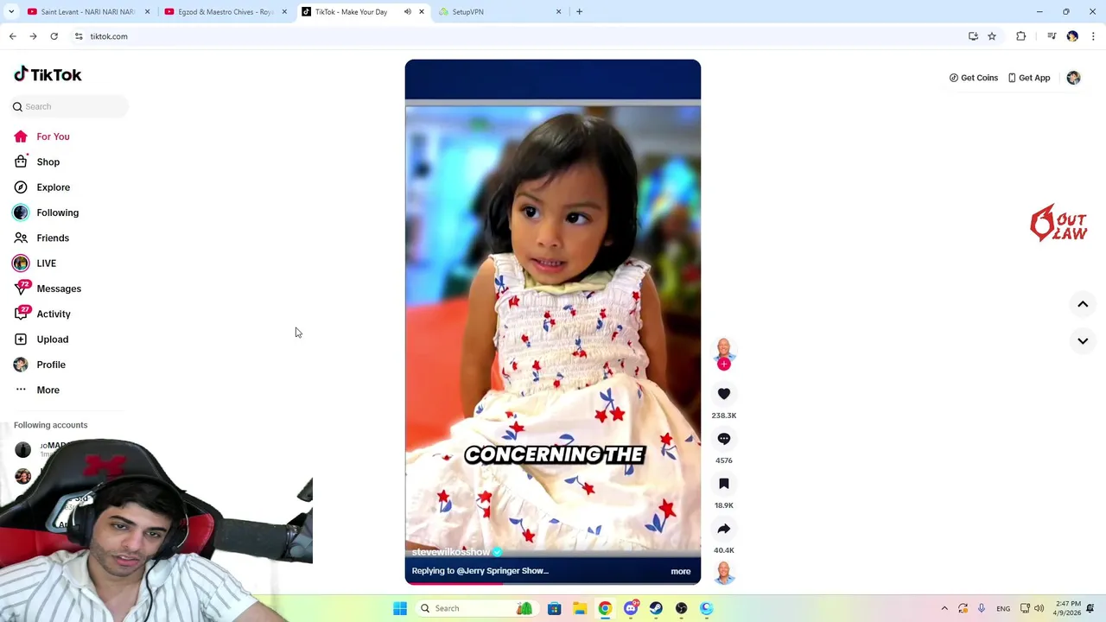1106x622 pixels.
Task: Go to previous video arrow
Action: (x=1083, y=304)
